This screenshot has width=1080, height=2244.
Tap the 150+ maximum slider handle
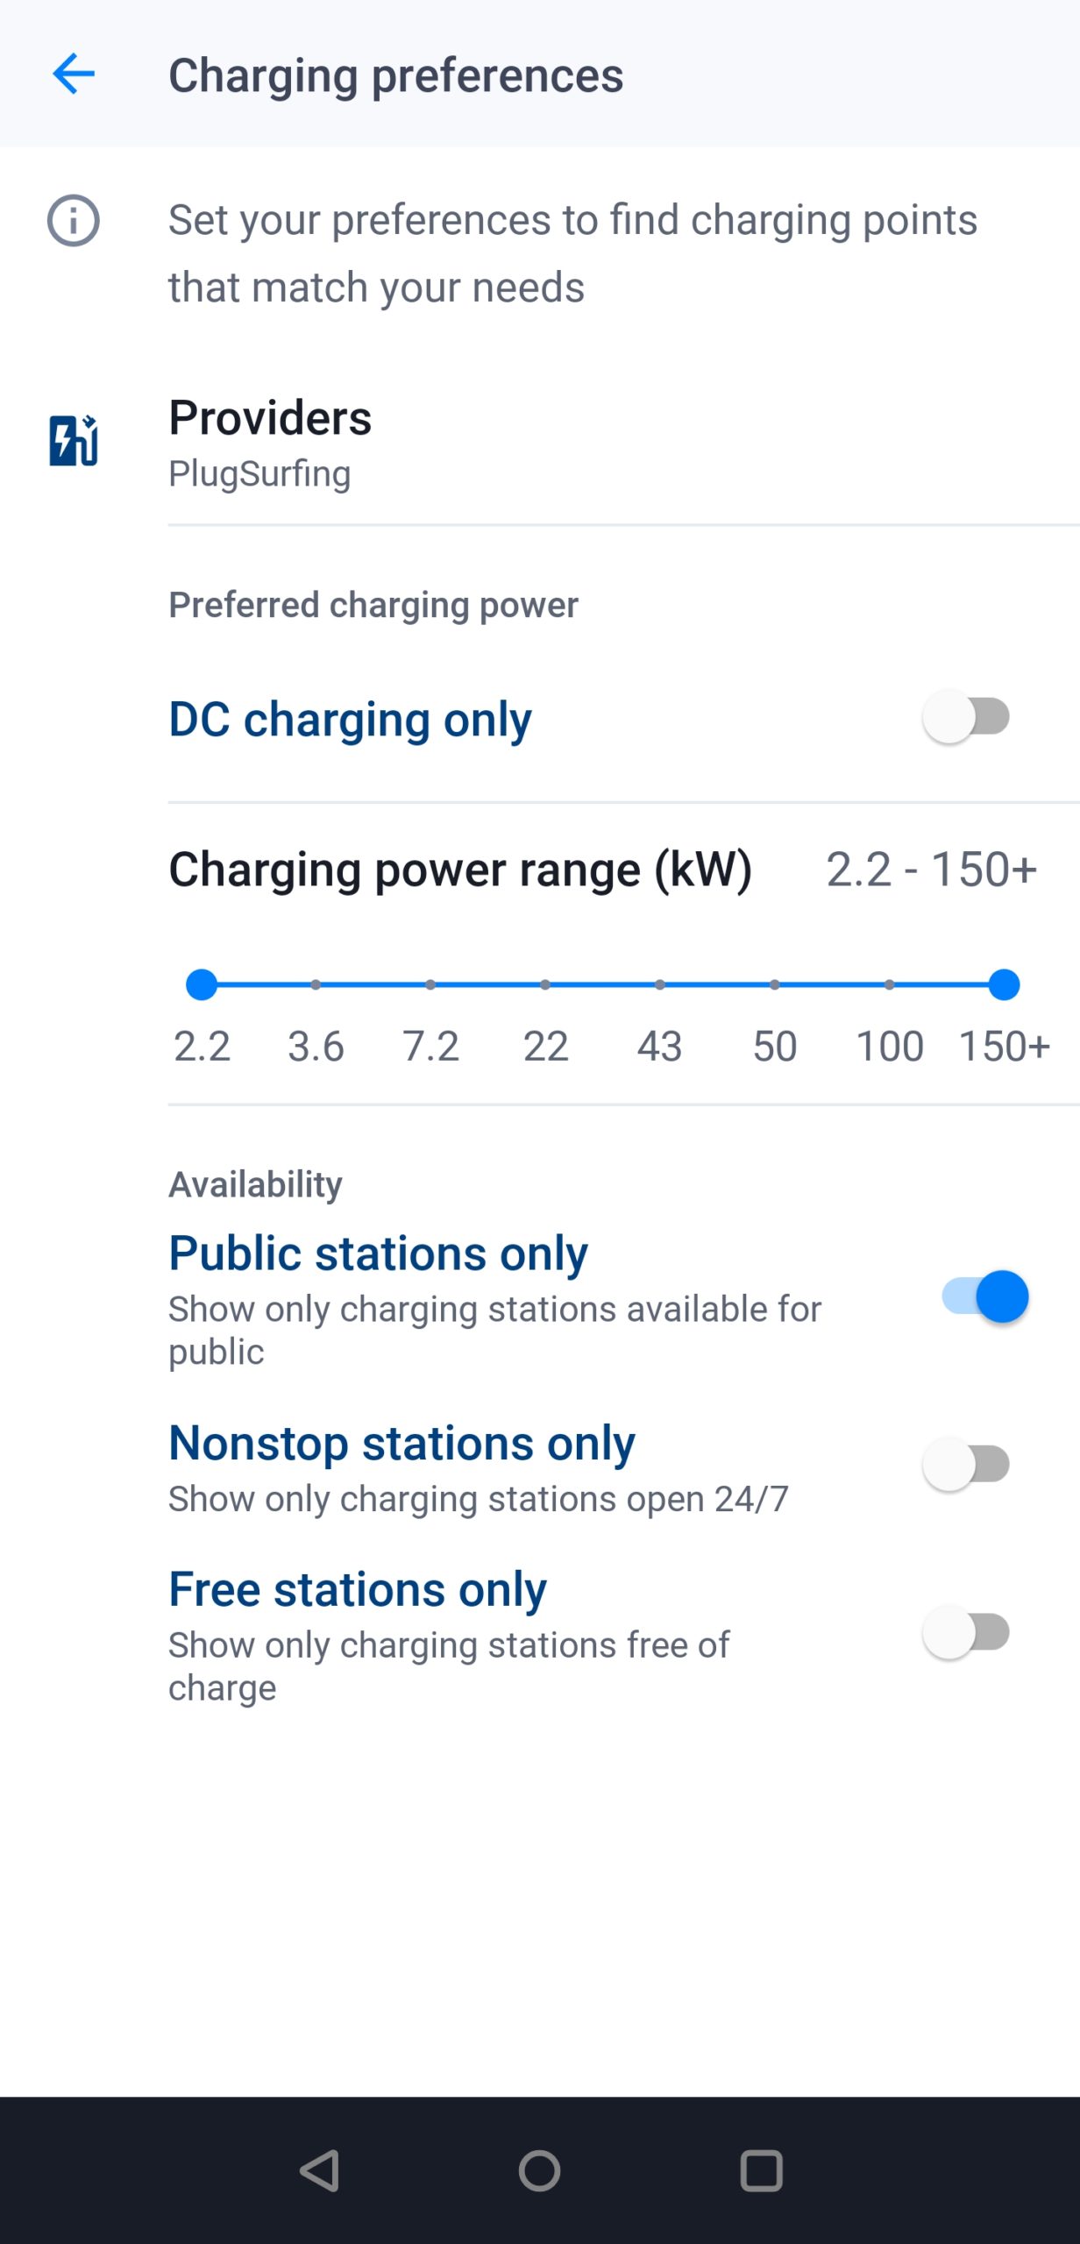(x=1004, y=984)
